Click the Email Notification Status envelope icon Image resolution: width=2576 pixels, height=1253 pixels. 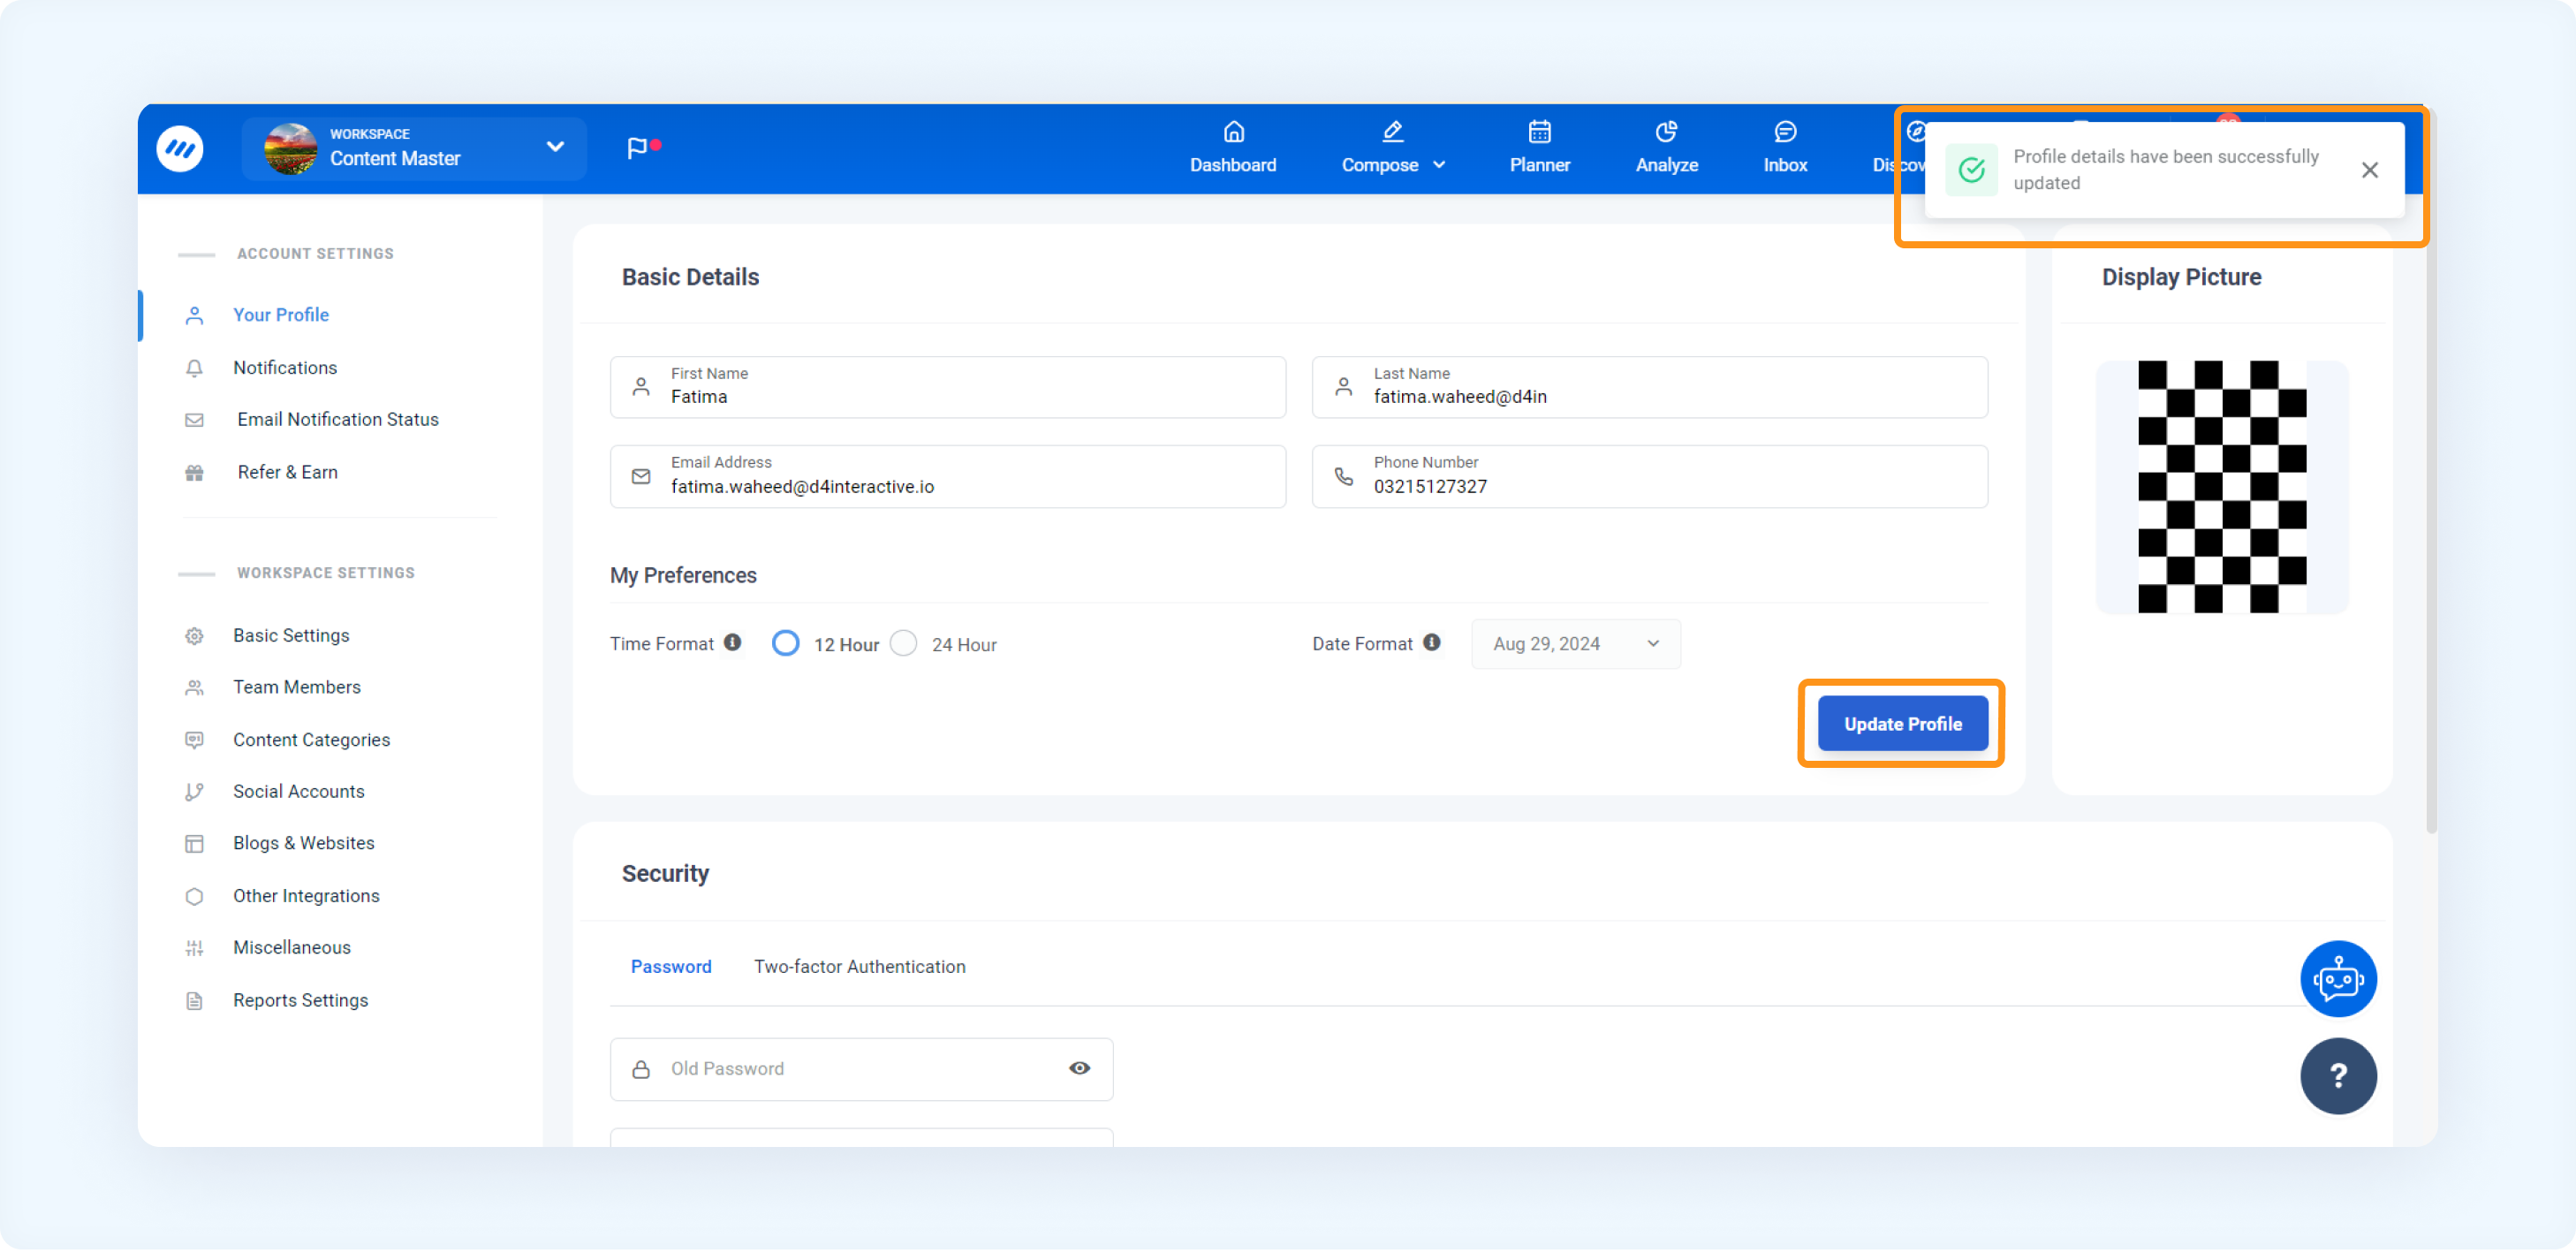194,421
